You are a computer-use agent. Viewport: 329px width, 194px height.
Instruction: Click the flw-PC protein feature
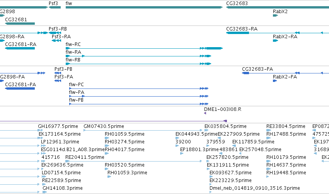(139, 88)
